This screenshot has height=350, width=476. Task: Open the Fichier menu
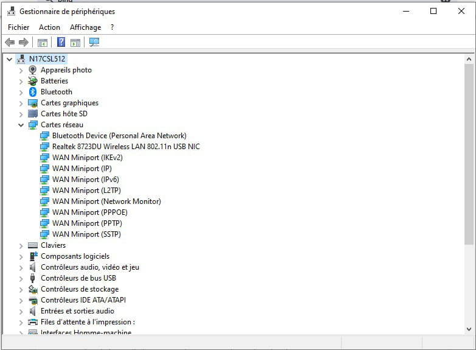coord(18,27)
